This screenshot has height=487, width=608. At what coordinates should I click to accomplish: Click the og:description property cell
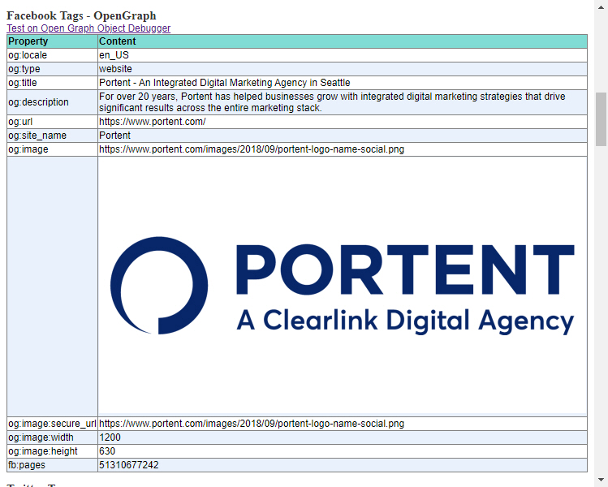coord(52,102)
